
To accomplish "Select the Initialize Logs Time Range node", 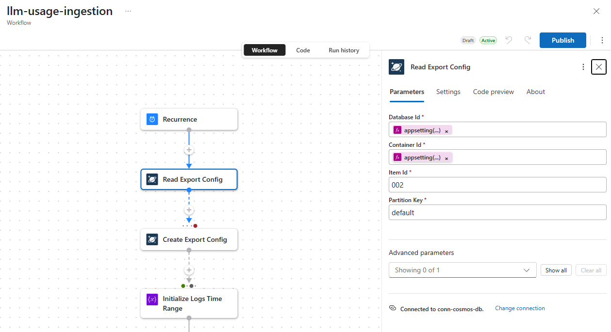I will tap(189, 303).
